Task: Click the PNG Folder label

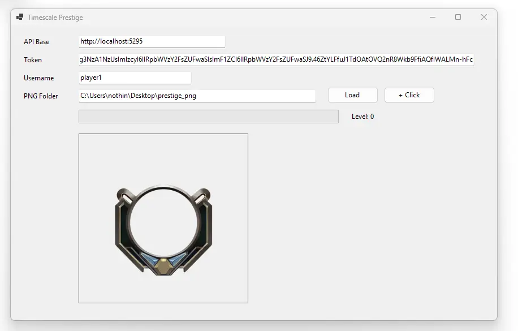Action: pos(41,96)
